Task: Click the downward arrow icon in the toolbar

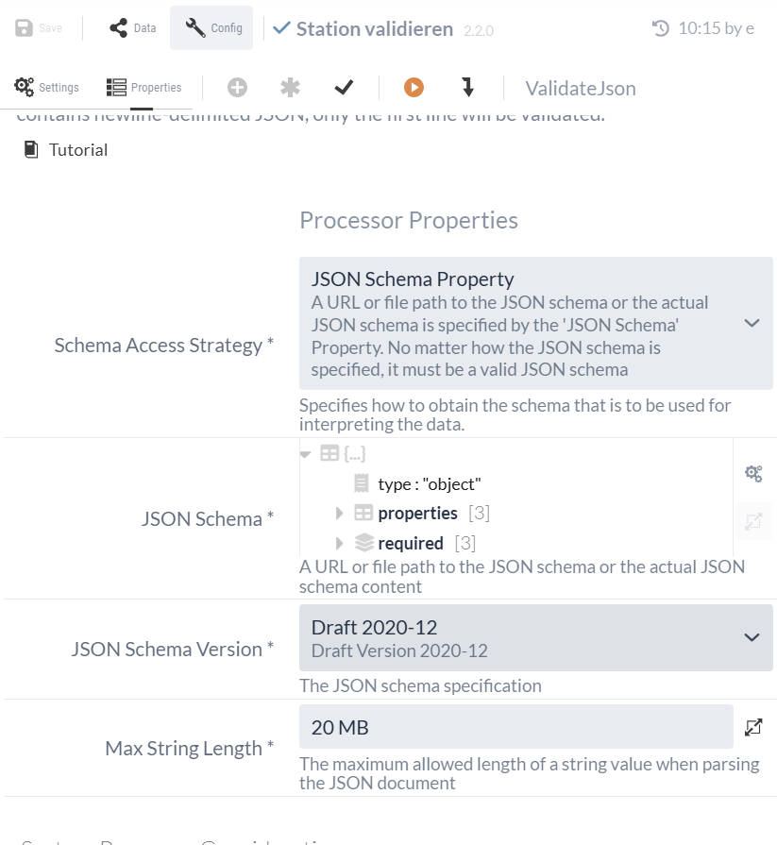Action: (x=468, y=86)
